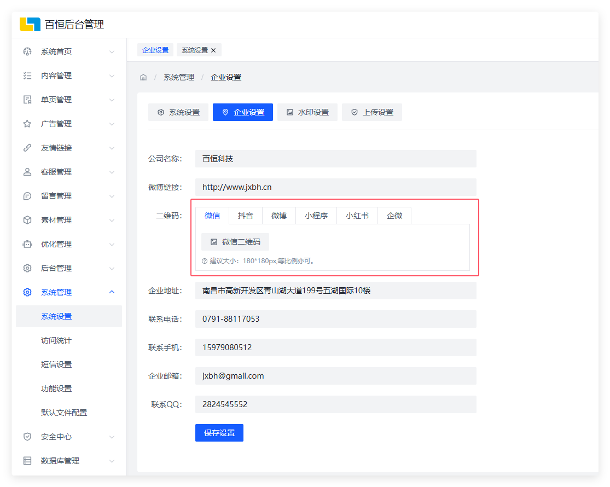The image size is (610, 487).
Task: Click the 广告管理 star icon
Action: click(x=27, y=123)
